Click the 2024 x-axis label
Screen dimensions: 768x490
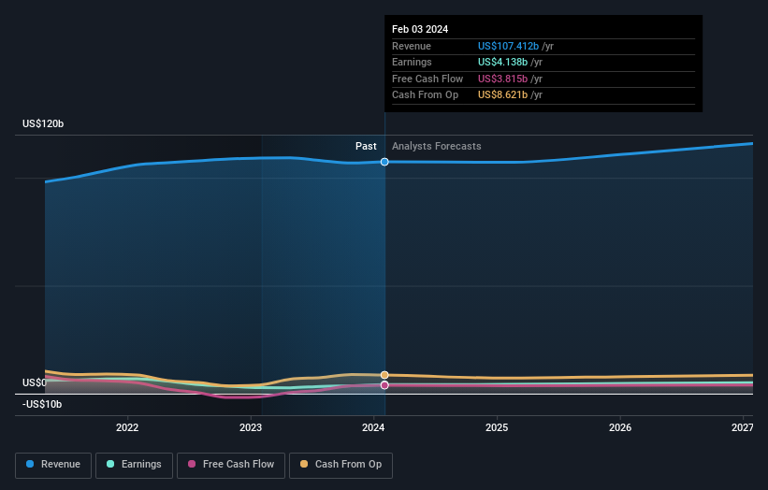point(373,428)
